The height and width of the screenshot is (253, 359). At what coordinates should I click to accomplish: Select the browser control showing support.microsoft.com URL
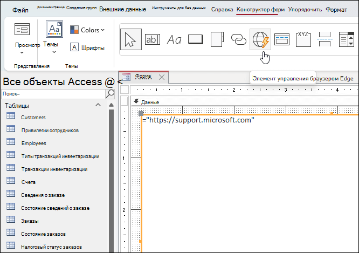click(250, 183)
